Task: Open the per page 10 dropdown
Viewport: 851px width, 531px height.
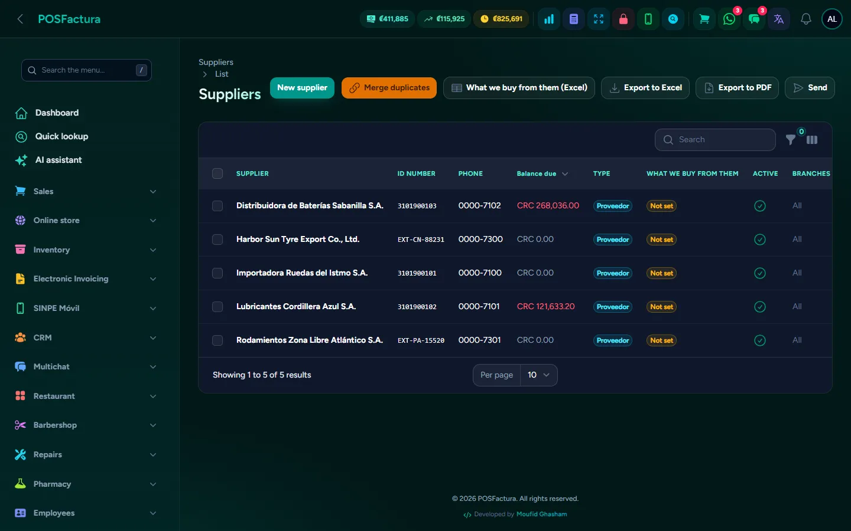Action: pyautogui.click(x=538, y=375)
